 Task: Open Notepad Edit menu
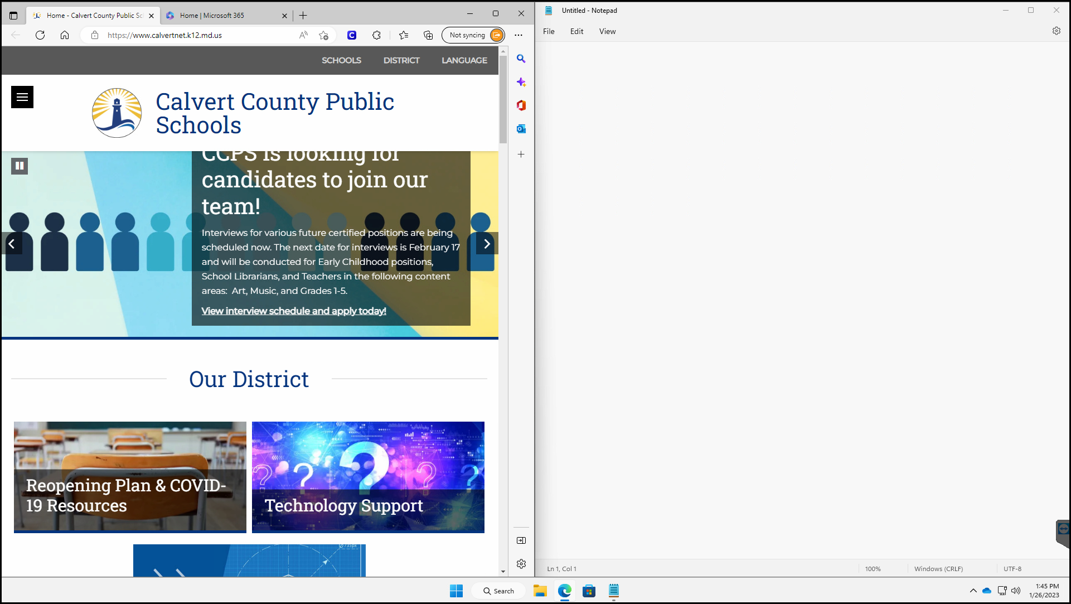pos(576,31)
